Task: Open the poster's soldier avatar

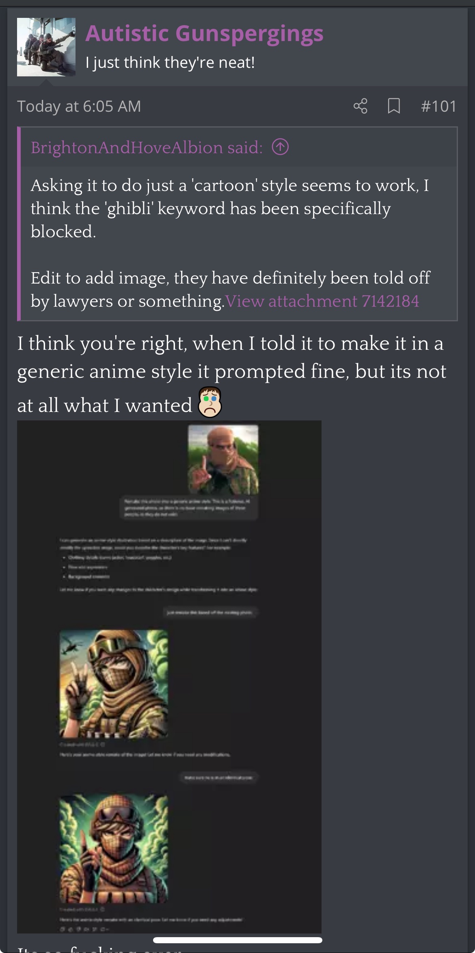Action: pyautogui.click(x=46, y=47)
